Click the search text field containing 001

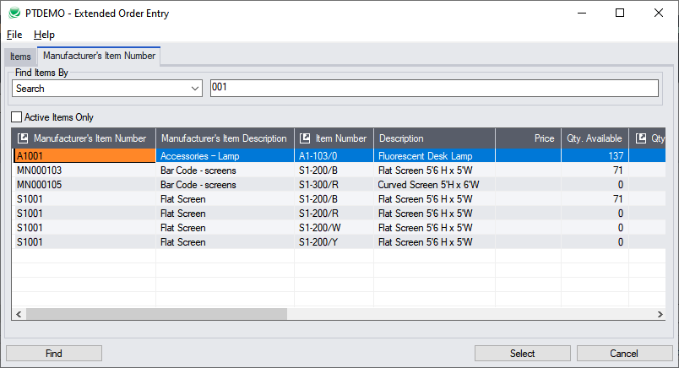[x=434, y=89]
